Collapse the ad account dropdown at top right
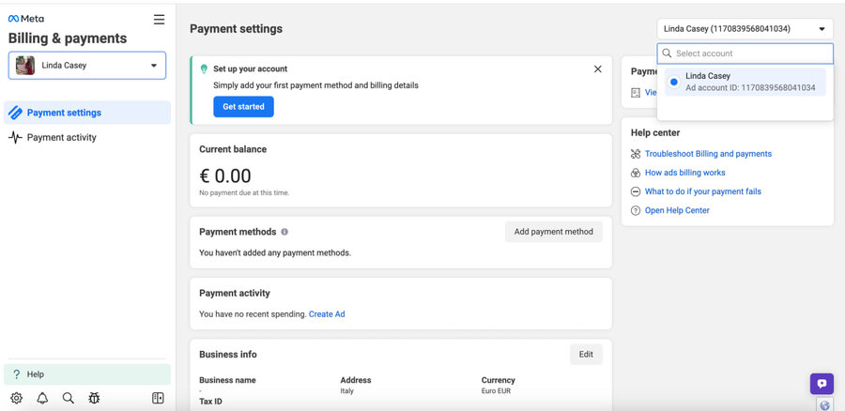Viewport: 845px width, 411px height. (x=745, y=29)
